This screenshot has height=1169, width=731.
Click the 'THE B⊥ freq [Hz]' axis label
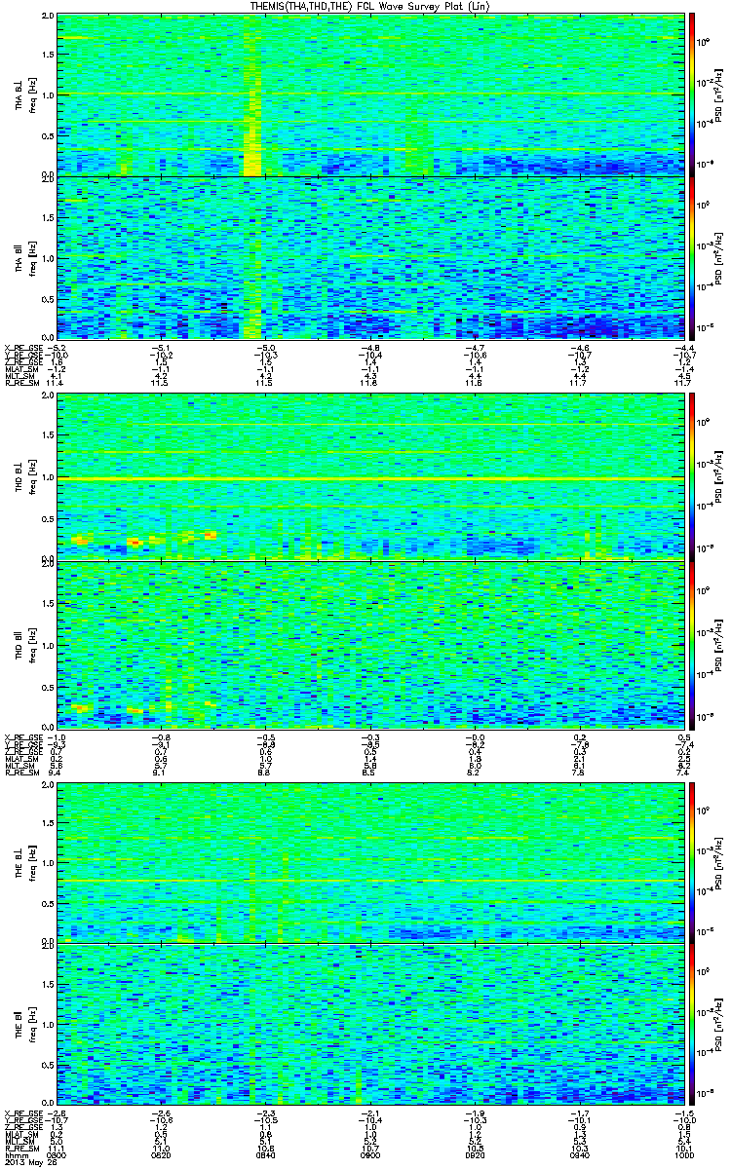tap(24, 861)
